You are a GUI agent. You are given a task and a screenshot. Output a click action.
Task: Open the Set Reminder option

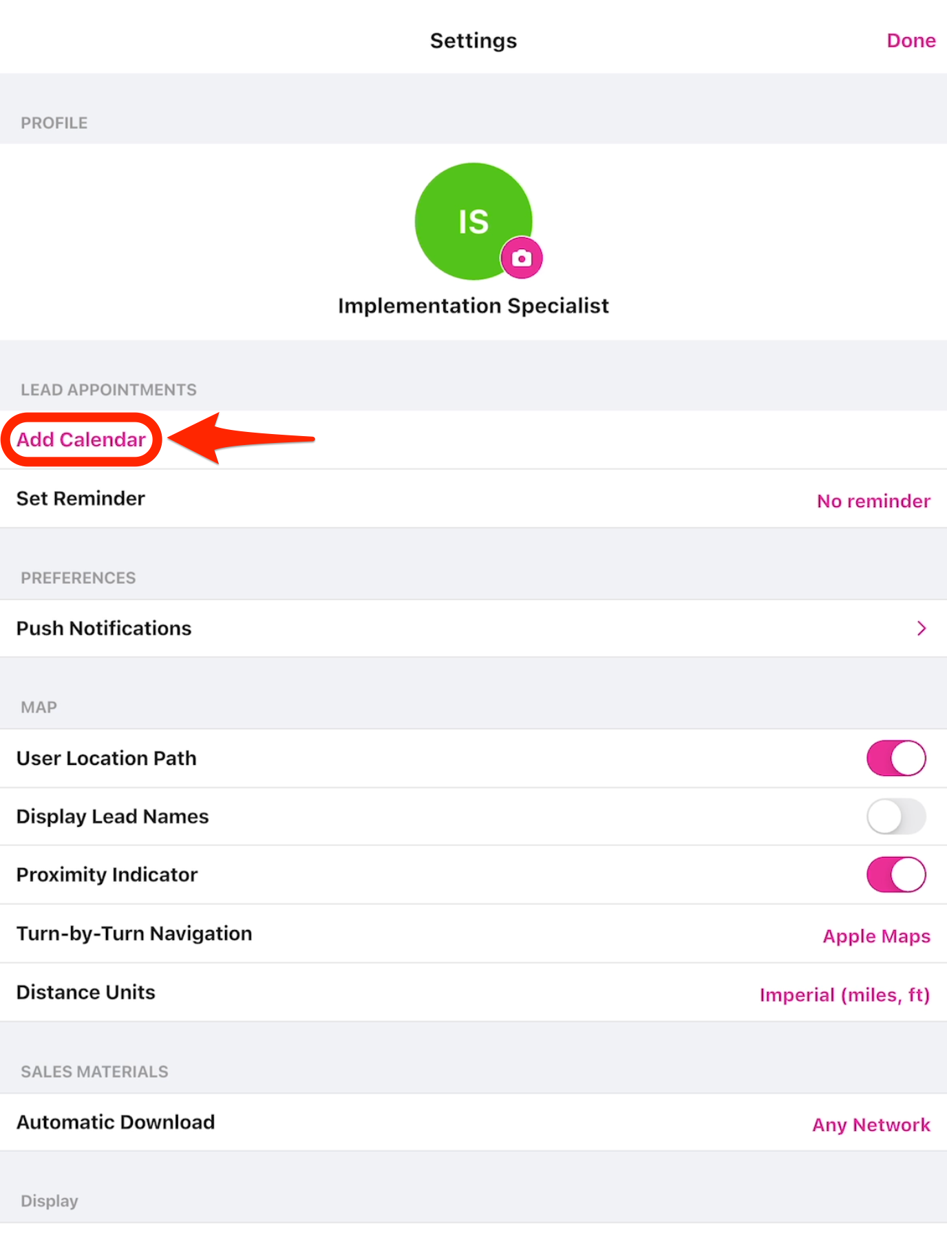coord(81,499)
